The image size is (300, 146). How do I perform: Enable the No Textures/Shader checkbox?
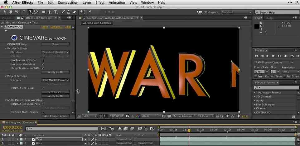point(43,60)
